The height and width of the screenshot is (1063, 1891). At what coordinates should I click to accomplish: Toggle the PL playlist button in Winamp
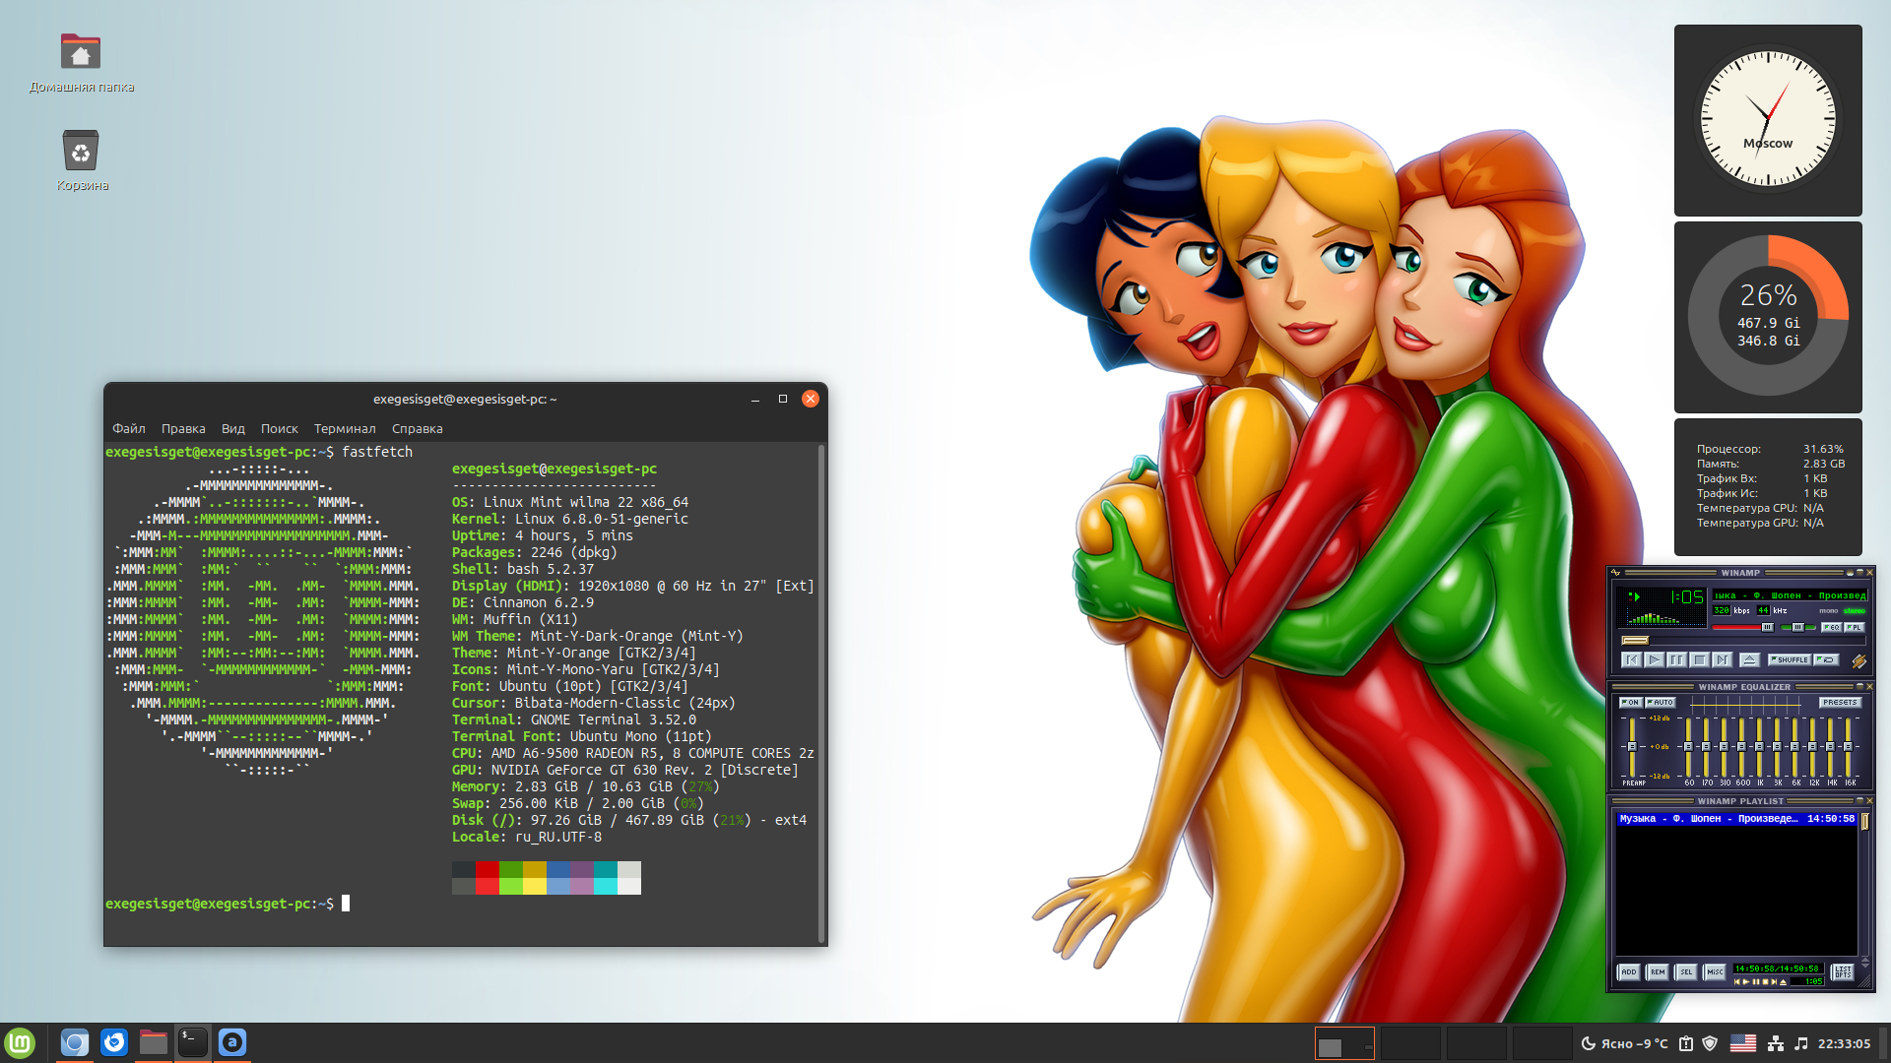click(1854, 627)
